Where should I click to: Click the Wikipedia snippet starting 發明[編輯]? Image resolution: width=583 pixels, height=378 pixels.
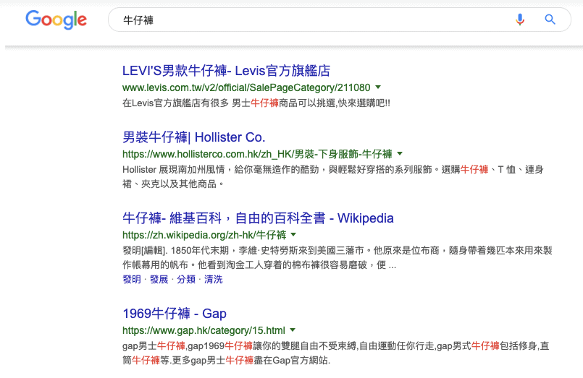tap(337, 258)
